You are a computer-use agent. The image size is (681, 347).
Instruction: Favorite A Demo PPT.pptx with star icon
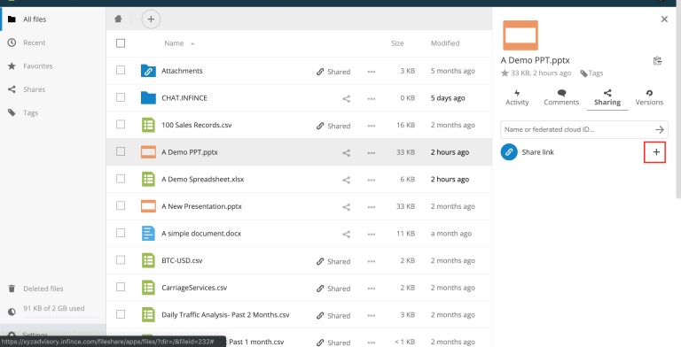click(505, 73)
